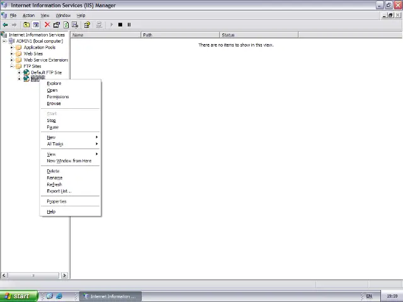Open the New submenu in context menu
The image size is (403, 302).
tap(70, 137)
